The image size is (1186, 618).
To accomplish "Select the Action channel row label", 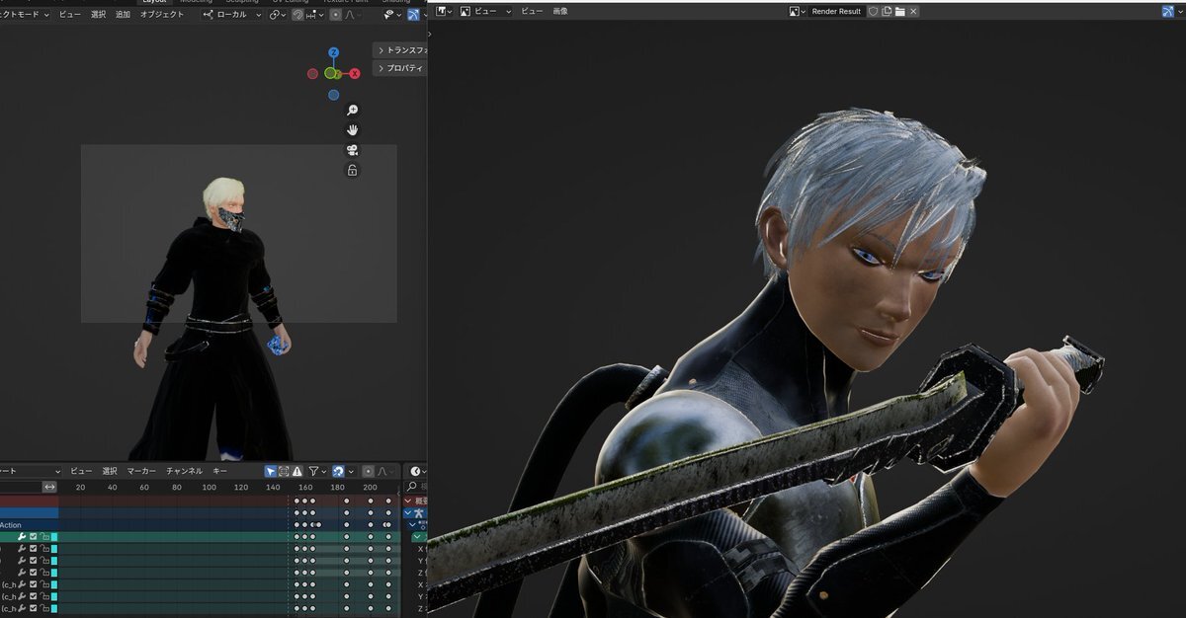I will [10, 525].
